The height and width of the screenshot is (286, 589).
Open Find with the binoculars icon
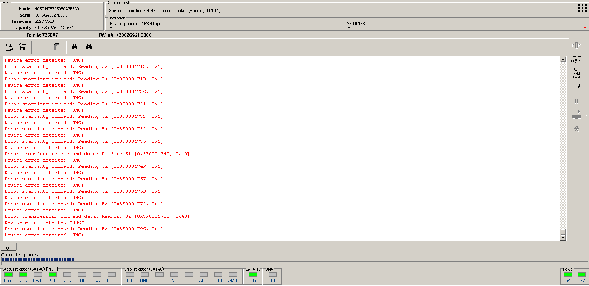click(x=74, y=47)
